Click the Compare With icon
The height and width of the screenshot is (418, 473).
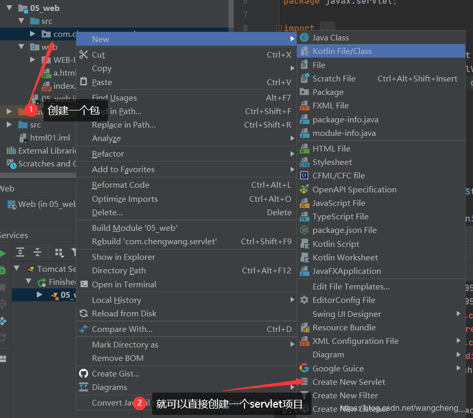tap(84, 329)
